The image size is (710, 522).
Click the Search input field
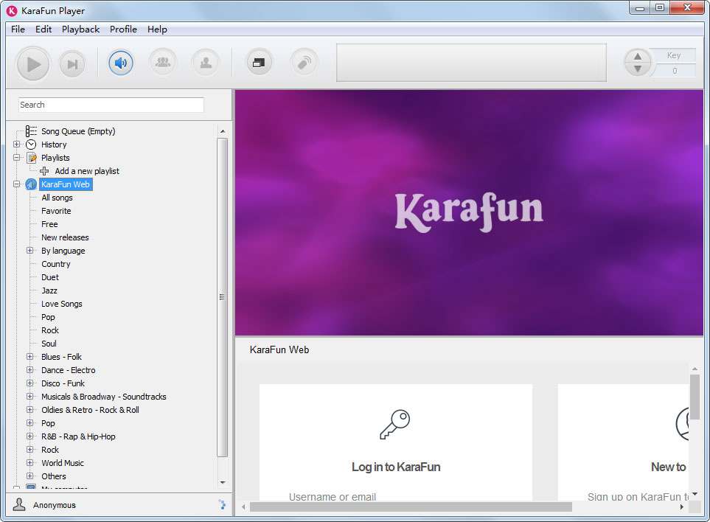[111, 105]
